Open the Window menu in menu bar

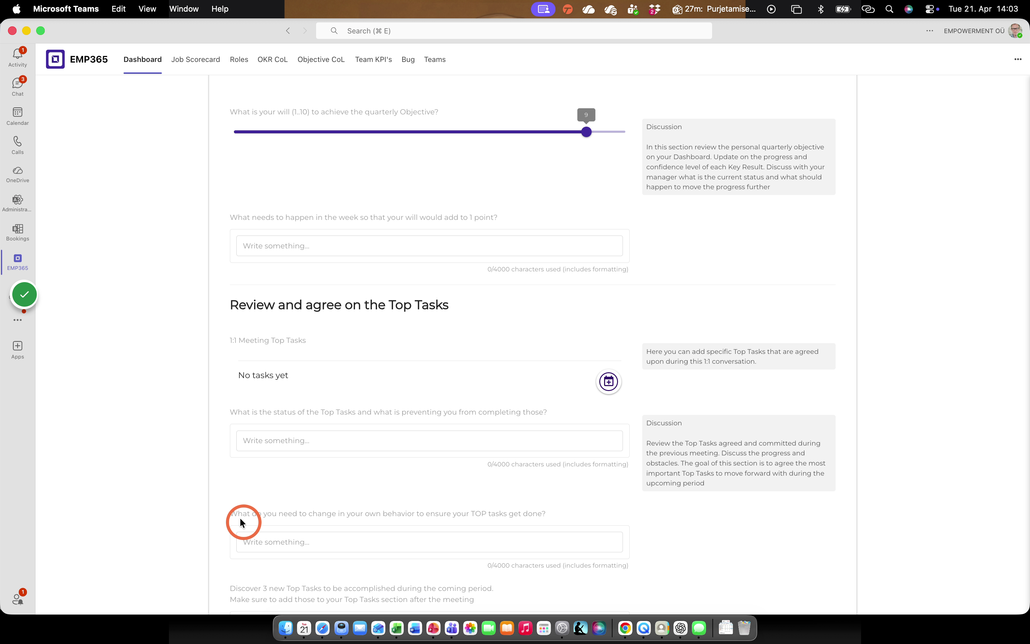pos(184,9)
